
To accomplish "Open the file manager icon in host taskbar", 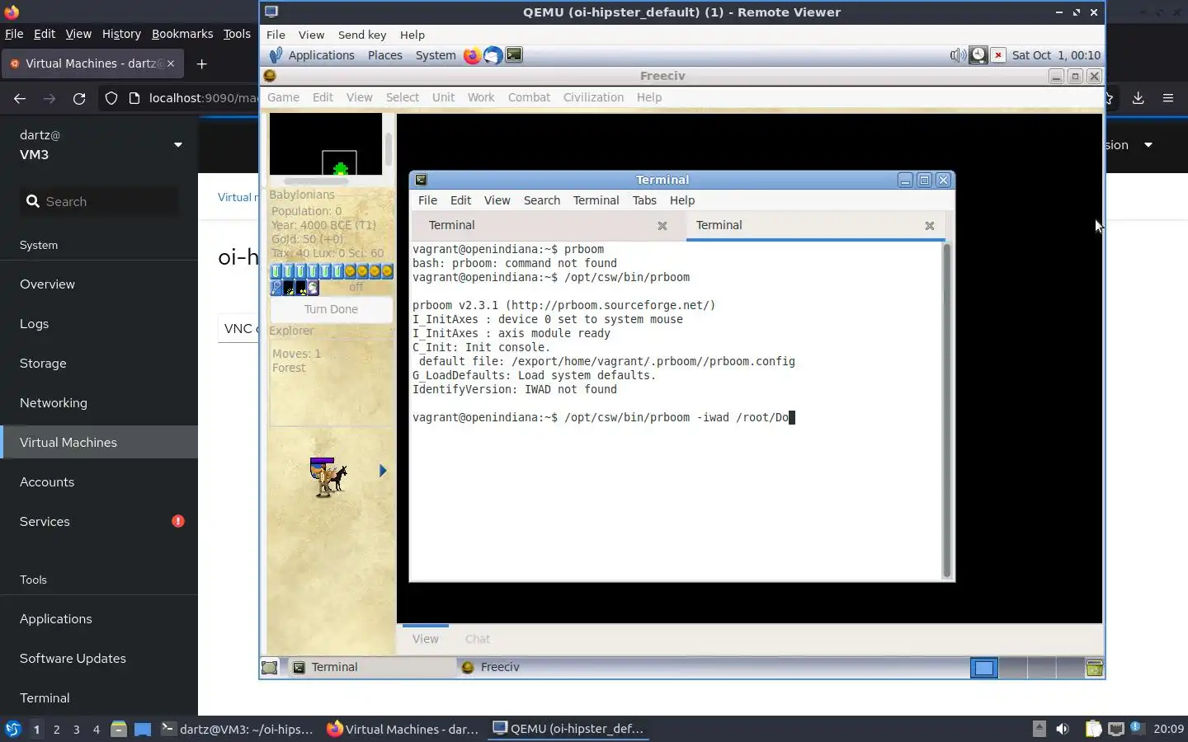I will click(119, 729).
